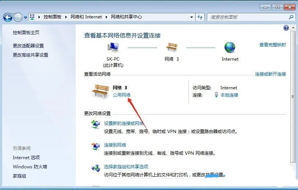Click the vertical scrollbar thumb

(x=293, y=97)
